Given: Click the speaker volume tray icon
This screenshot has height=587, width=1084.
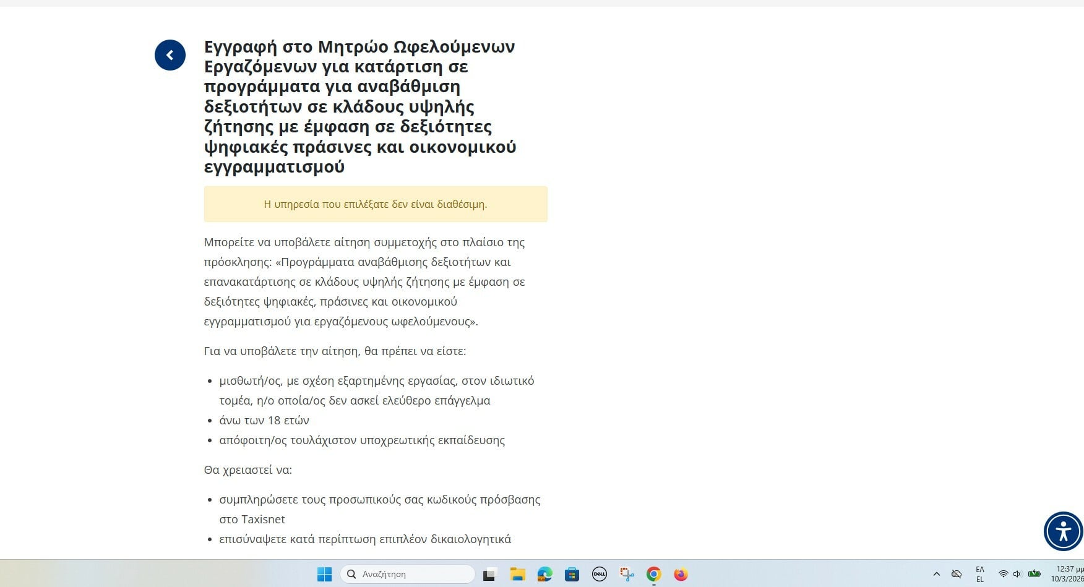Looking at the screenshot, I should pos(1017,575).
